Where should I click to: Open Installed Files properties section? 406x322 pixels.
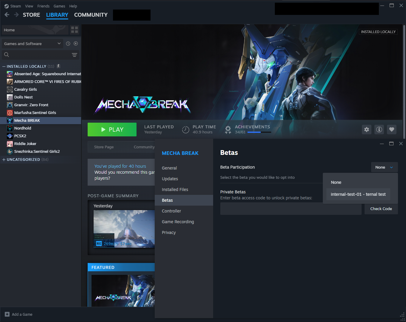click(x=184, y=189)
